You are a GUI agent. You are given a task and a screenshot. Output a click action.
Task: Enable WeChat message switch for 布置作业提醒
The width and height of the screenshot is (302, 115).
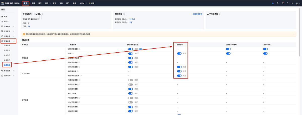pos(130,80)
